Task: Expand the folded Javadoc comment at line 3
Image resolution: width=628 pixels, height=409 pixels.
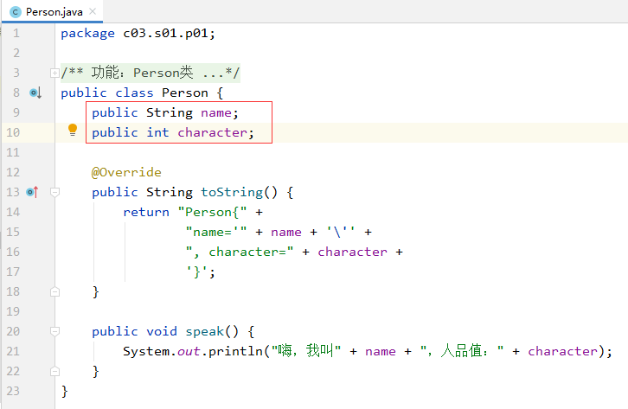Action: tap(54, 73)
